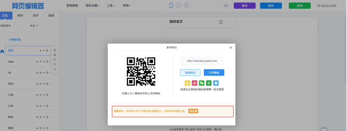This screenshot has height=131, width=347.
Task: Move the 55 page down
Action: tap(37, 73)
